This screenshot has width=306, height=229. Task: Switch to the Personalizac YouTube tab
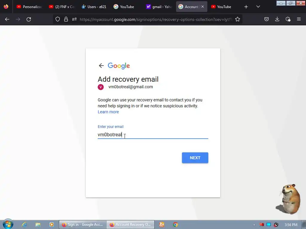(29, 7)
